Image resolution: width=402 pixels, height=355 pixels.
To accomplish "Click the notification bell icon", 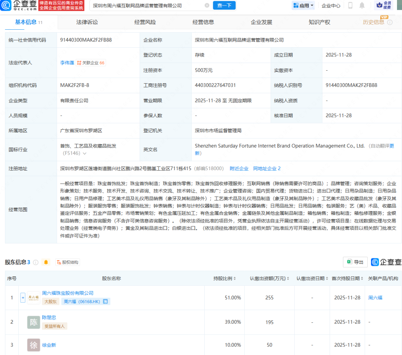I will click(x=361, y=5).
